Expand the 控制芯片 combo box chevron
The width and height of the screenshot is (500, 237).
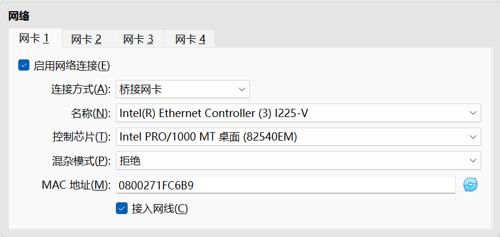point(472,137)
